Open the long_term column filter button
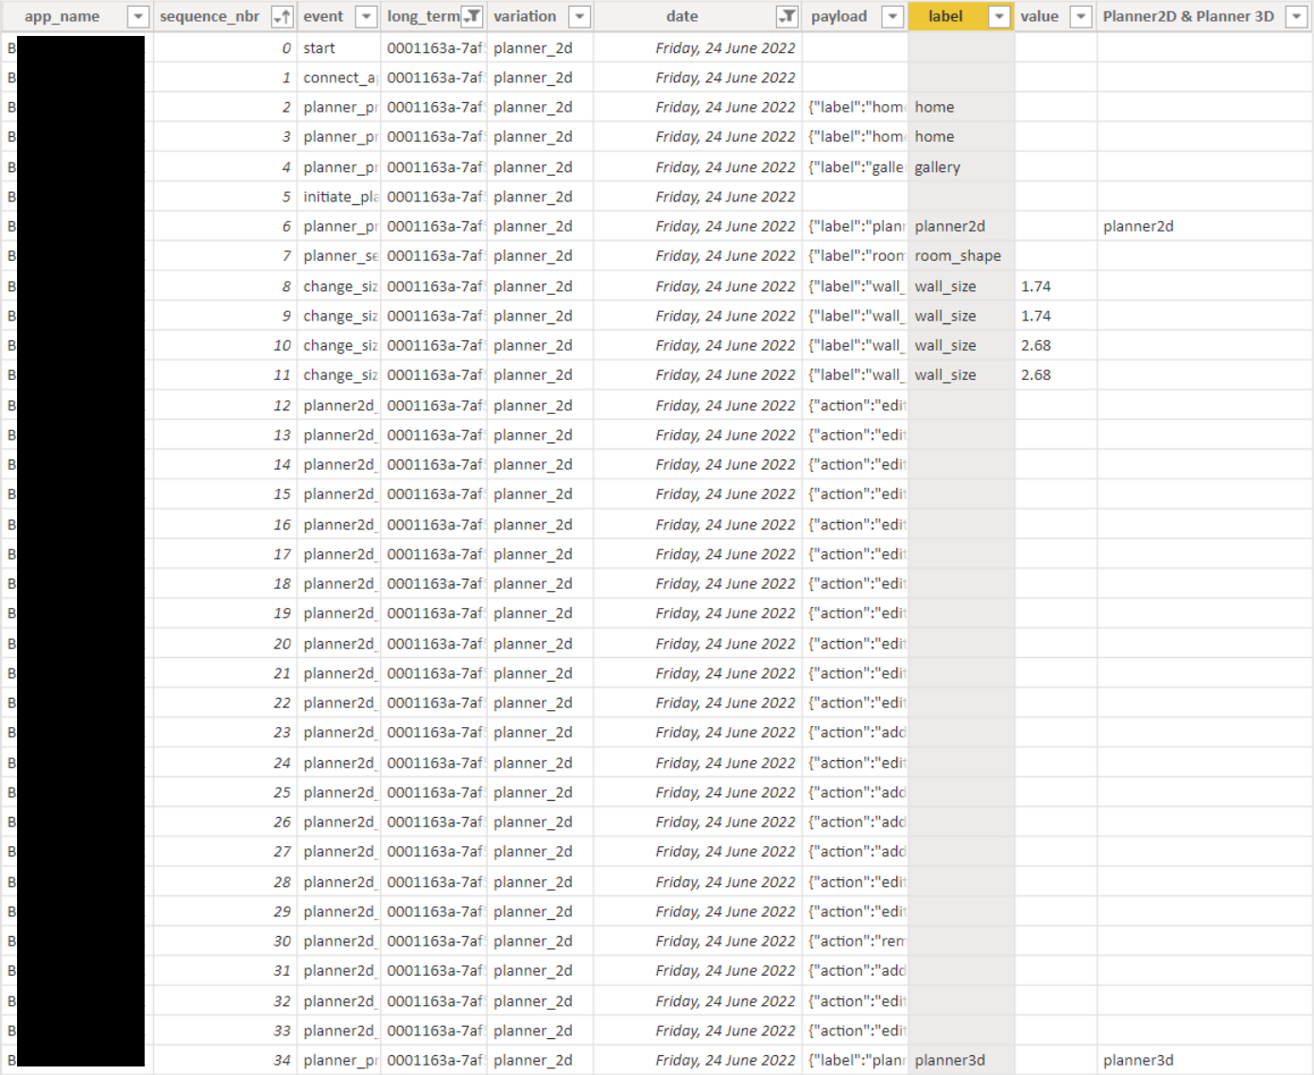 click(x=472, y=17)
